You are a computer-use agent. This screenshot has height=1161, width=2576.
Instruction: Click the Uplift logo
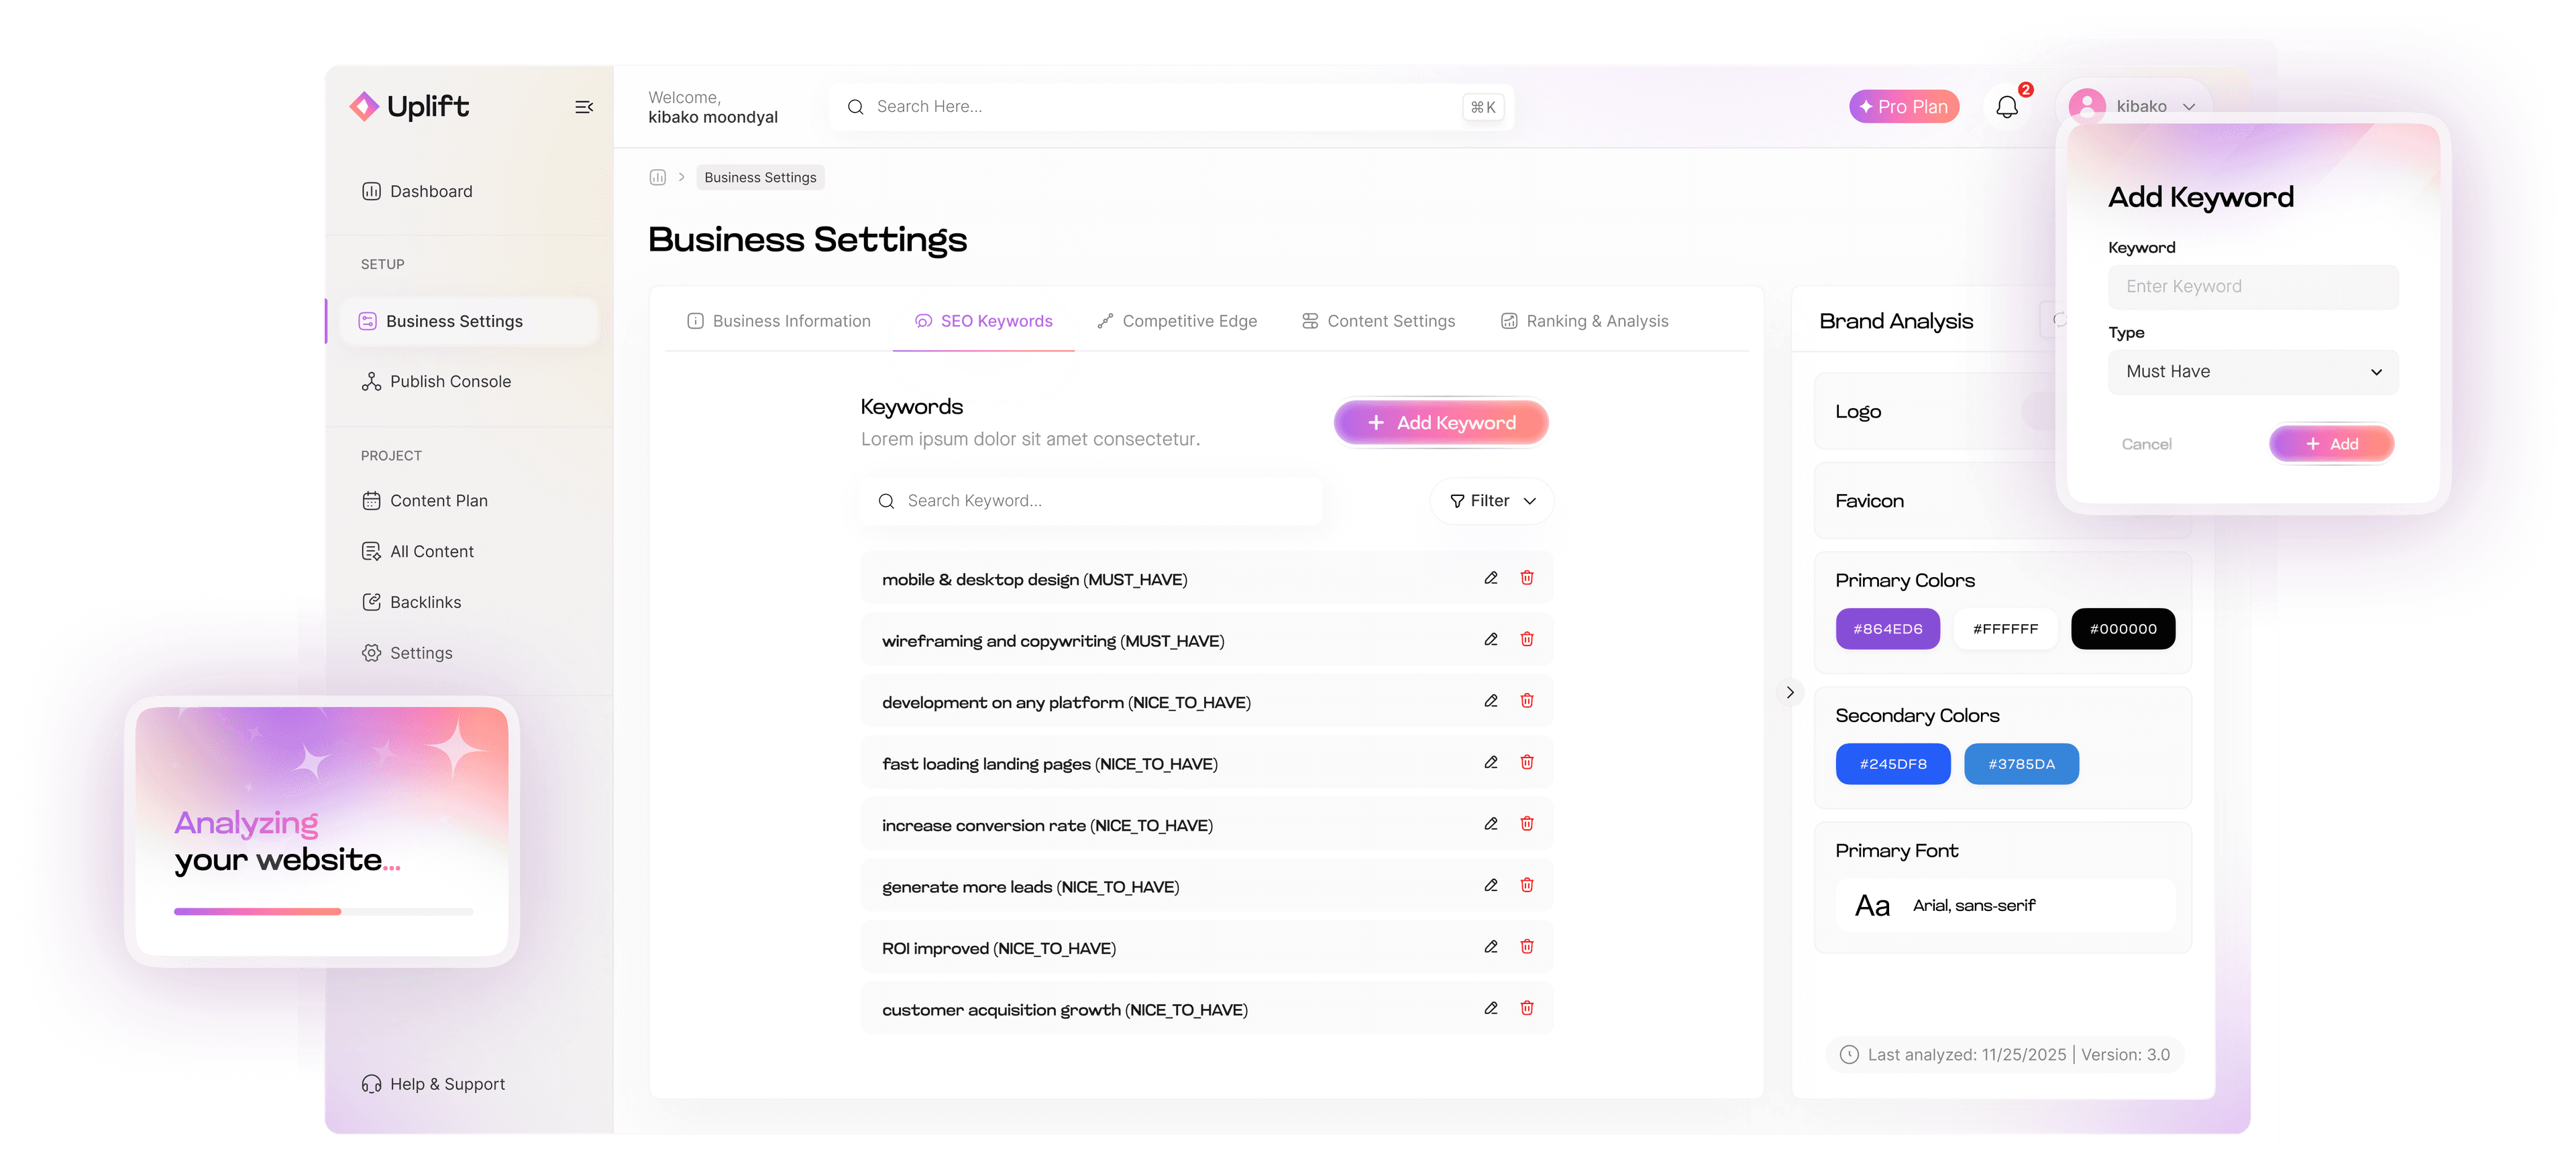click(x=409, y=106)
